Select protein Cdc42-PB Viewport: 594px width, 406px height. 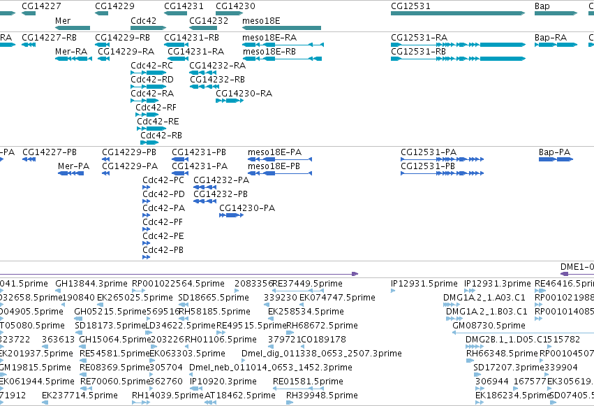[x=146, y=257]
